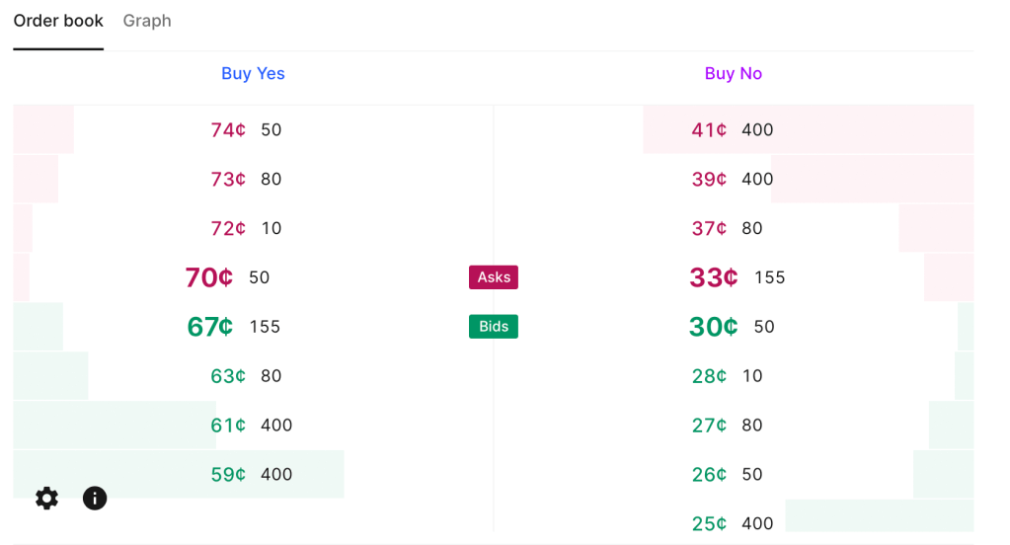Select the 70¢ best ask for Yes
The height and width of the screenshot is (545, 1010).
(x=209, y=277)
